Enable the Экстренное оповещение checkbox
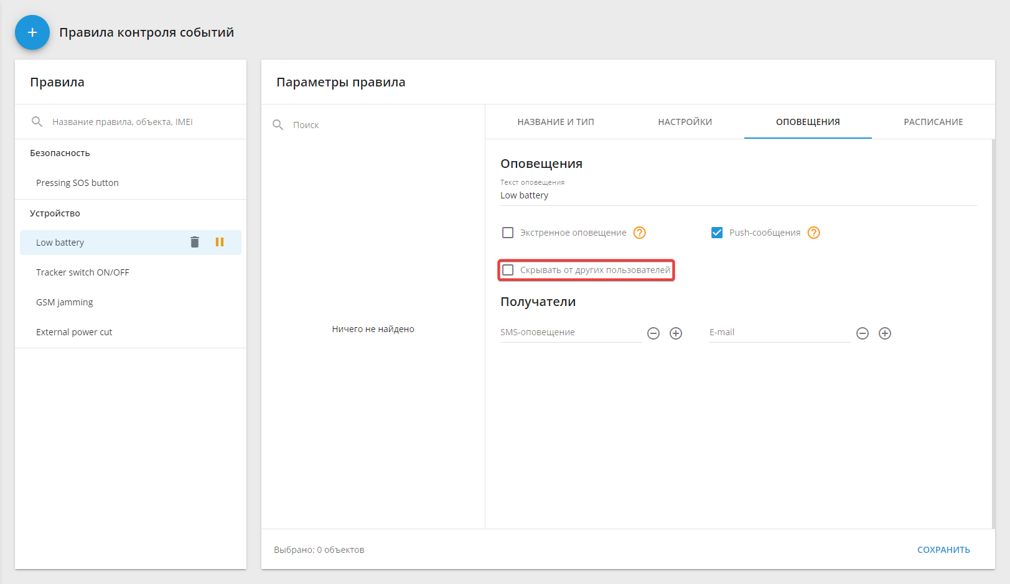Screen dimensions: 1010x584 coord(508,233)
